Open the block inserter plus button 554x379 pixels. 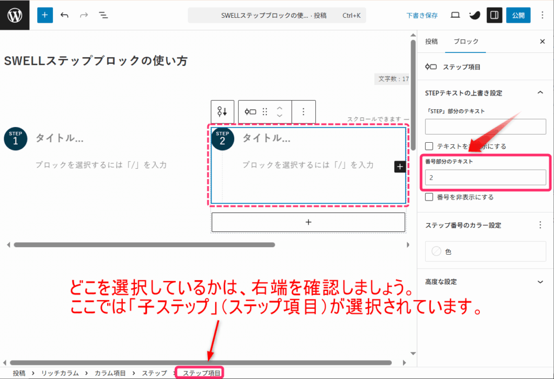pos(45,15)
